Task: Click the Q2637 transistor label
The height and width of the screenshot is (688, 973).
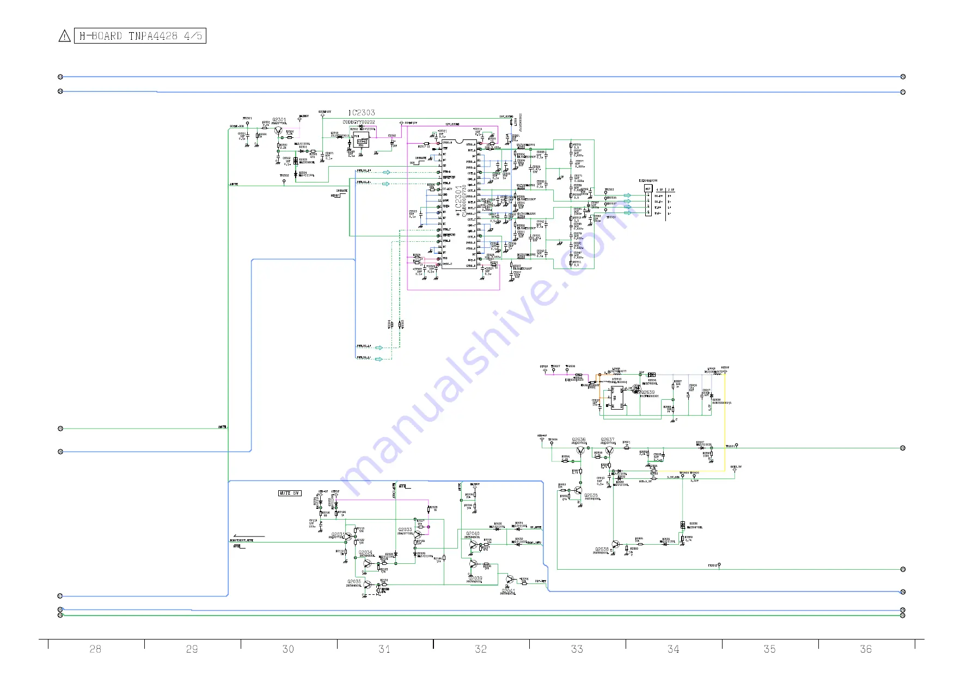Action: (x=608, y=440)
